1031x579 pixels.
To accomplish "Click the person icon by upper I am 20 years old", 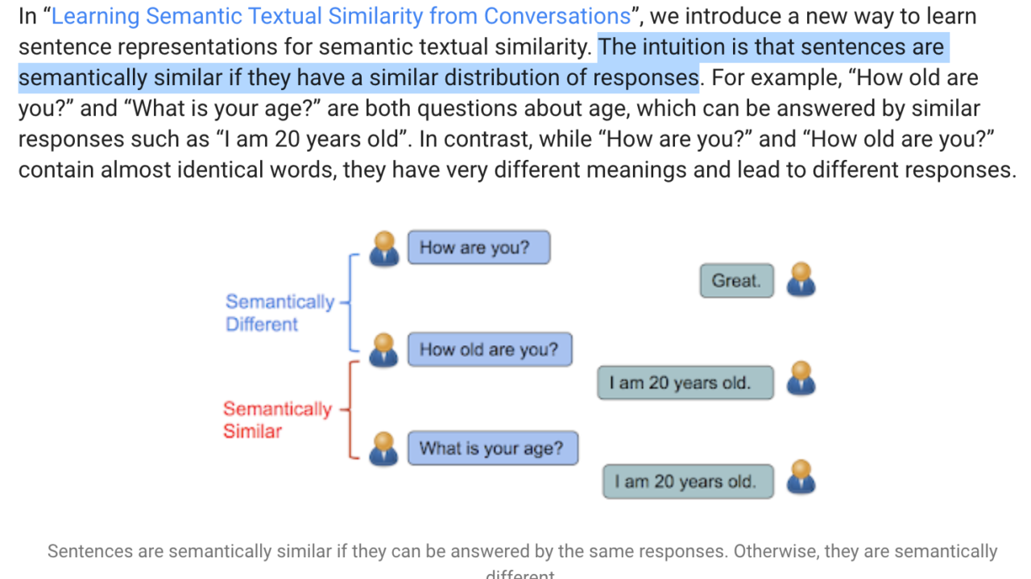I will pyautogui.click(x=801, y=379).
